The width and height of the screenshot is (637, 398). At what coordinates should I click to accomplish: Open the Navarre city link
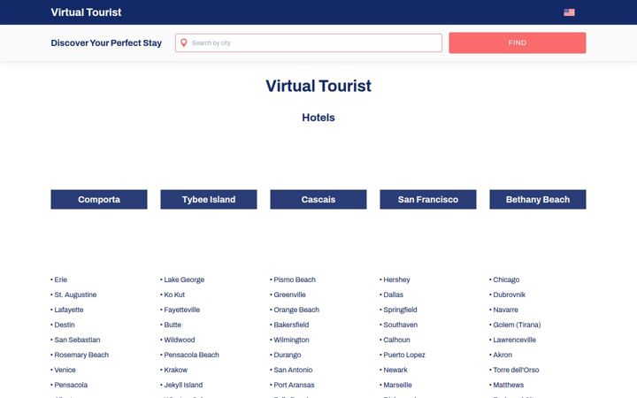pos(506,310)
